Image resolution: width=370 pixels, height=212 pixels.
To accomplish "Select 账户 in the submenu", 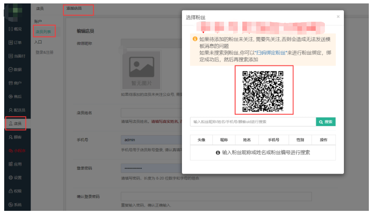I will pyautogui.click(x=38, y=21).
